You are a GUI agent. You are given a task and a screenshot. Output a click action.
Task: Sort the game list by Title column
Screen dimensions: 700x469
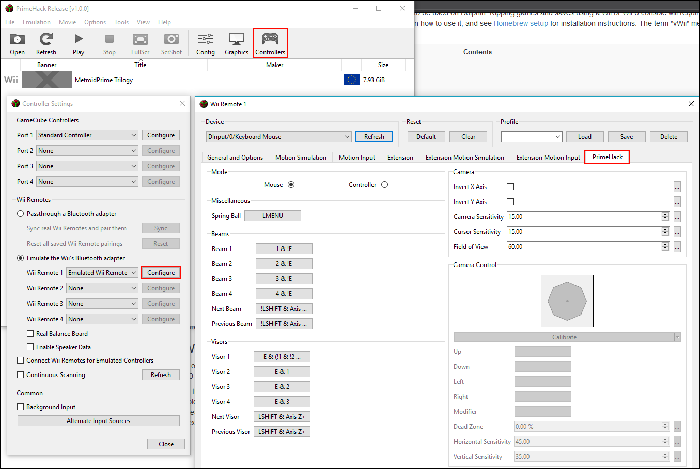pyautogui.click(x=141, y=65)
